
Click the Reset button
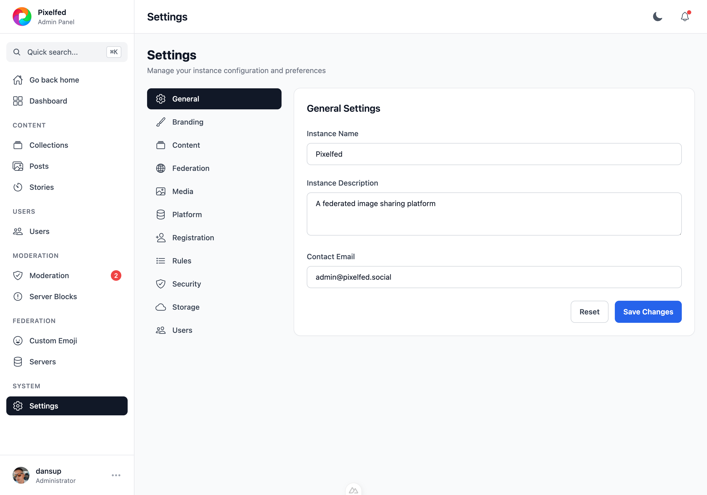click(589, 312)
